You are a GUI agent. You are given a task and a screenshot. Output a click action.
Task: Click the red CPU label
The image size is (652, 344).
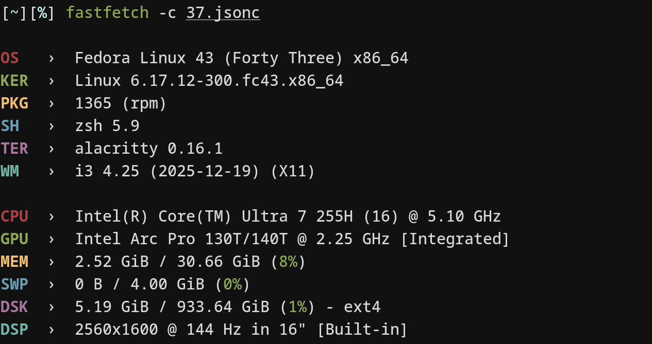tap(14, 216)
